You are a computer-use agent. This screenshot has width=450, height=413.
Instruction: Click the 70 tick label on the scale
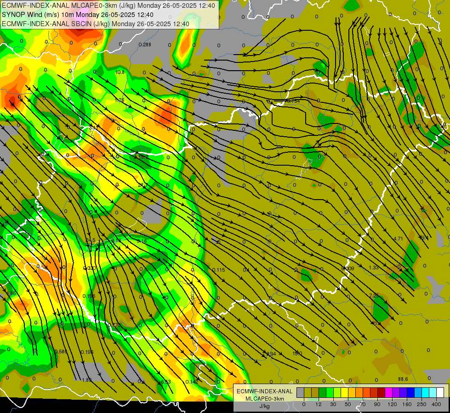tap(363, 404)
